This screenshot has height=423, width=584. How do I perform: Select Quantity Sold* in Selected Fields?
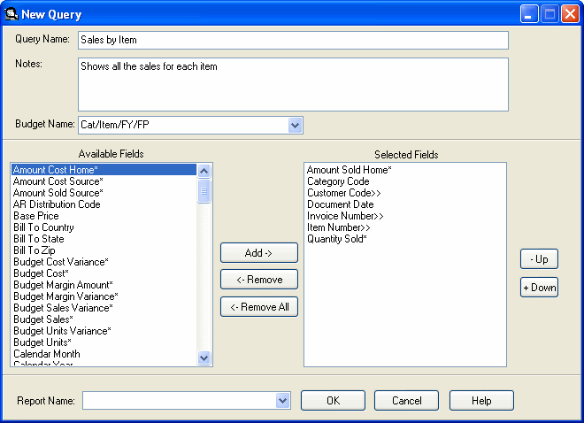point(405,239)
